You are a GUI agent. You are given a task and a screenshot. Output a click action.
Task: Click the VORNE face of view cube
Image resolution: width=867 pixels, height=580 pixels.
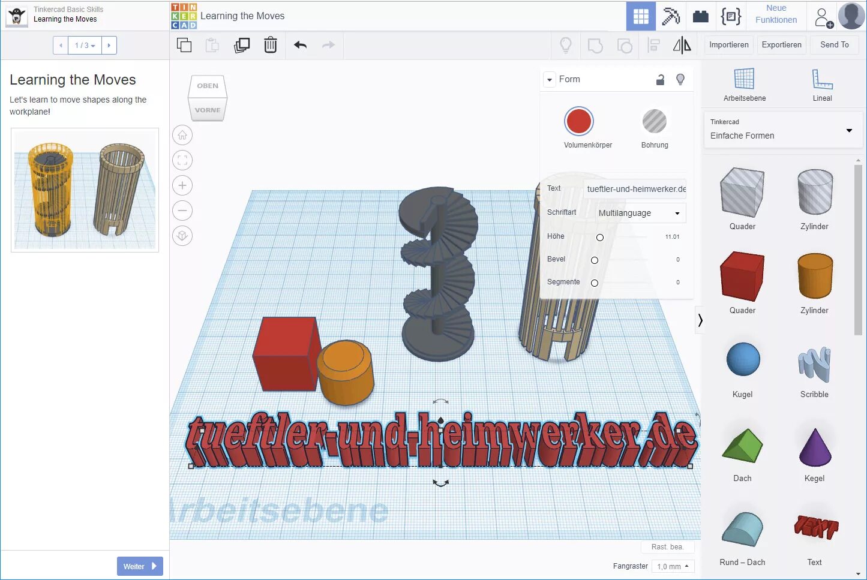[208, 110]
